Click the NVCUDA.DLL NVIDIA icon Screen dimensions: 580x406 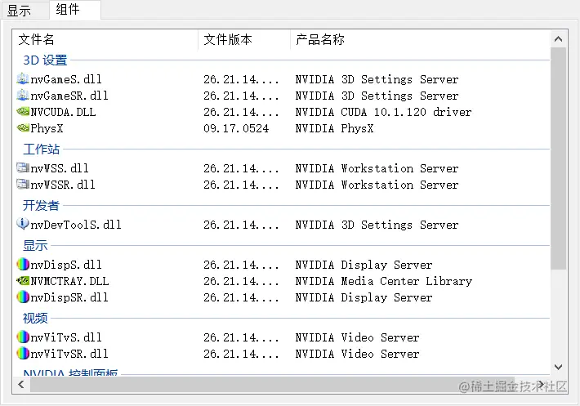23,111
